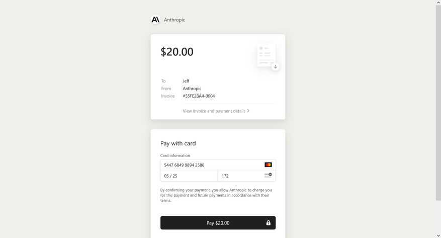Click the padlock icon on Pay button
Image resolution: width=441 pixels, height=238 pixels.
coord(268,223)
